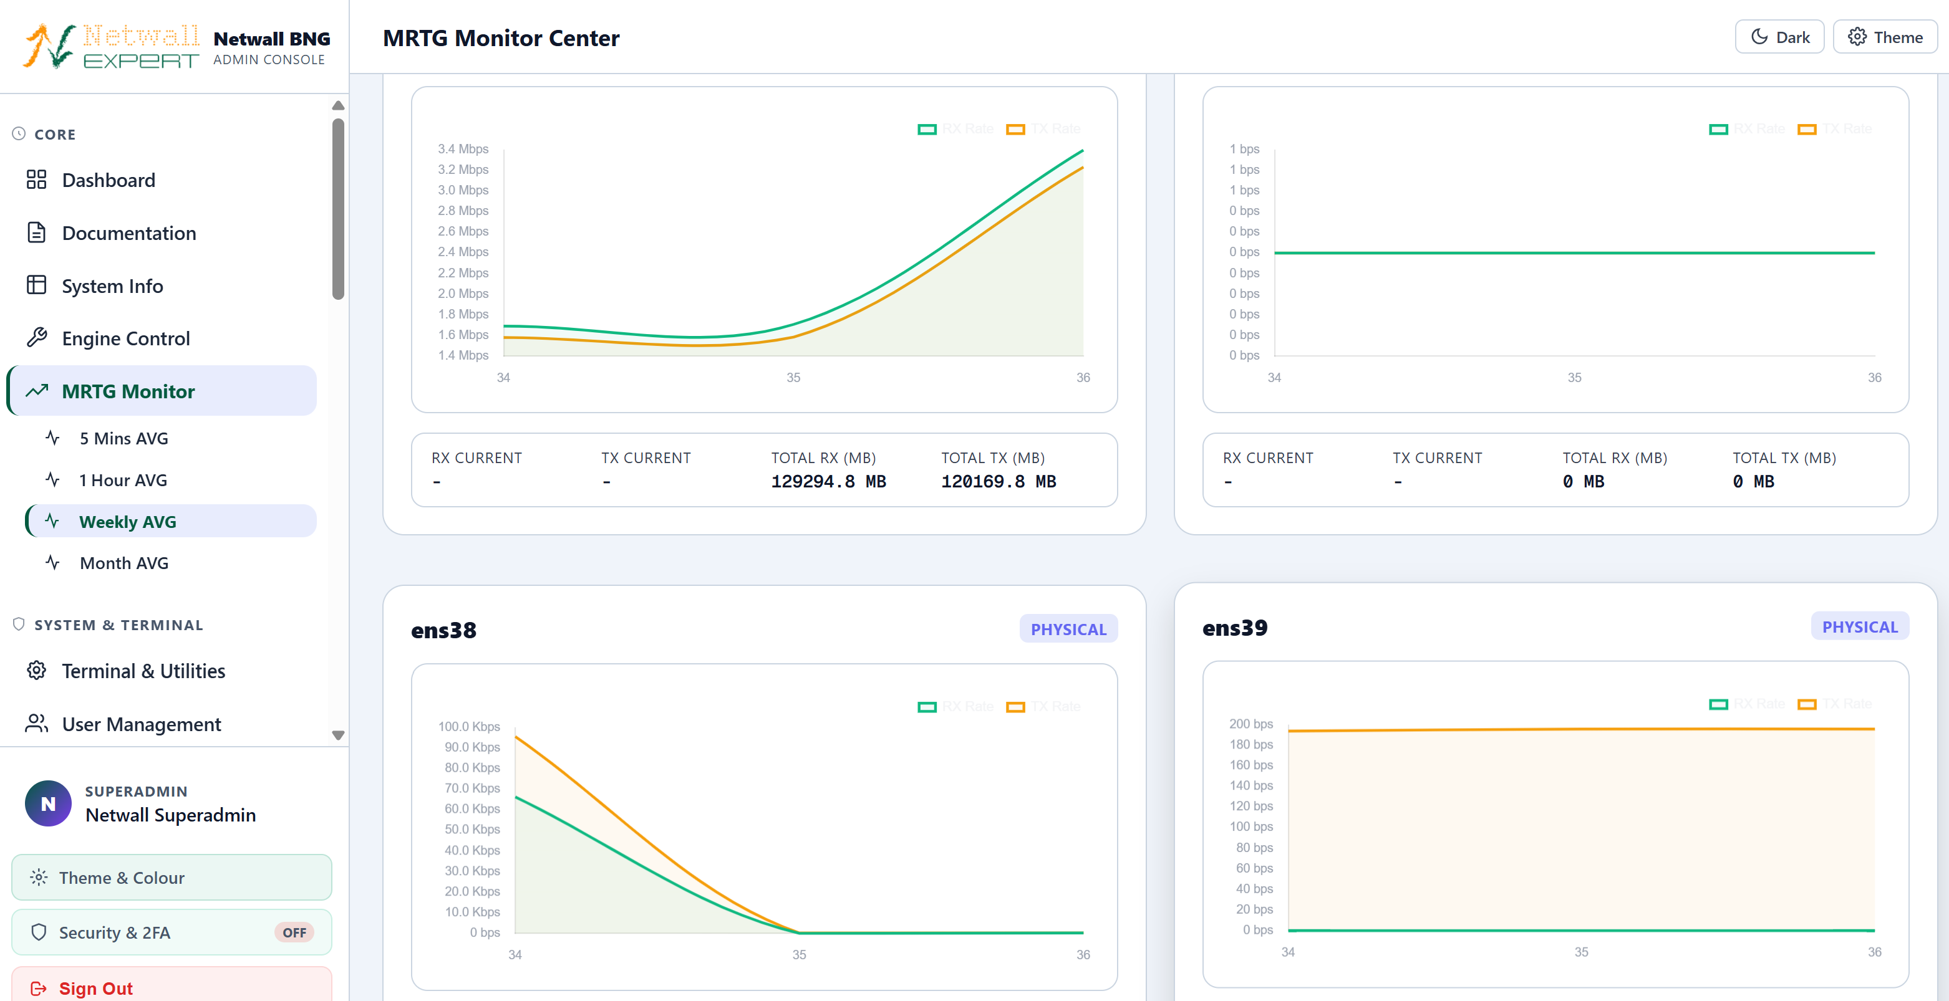Image resolution: width=1949 pixels, height=1001 pixels.
Task: Click the 200 bps axis label on ens39
Action: (1250, 724)
